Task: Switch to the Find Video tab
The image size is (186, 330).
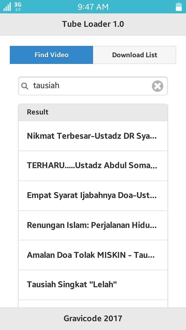Action: [x=51, y=55]
